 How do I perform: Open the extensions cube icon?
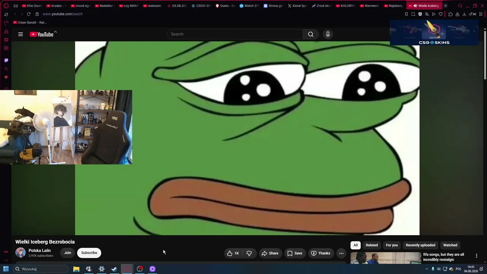tap(450, 14)
